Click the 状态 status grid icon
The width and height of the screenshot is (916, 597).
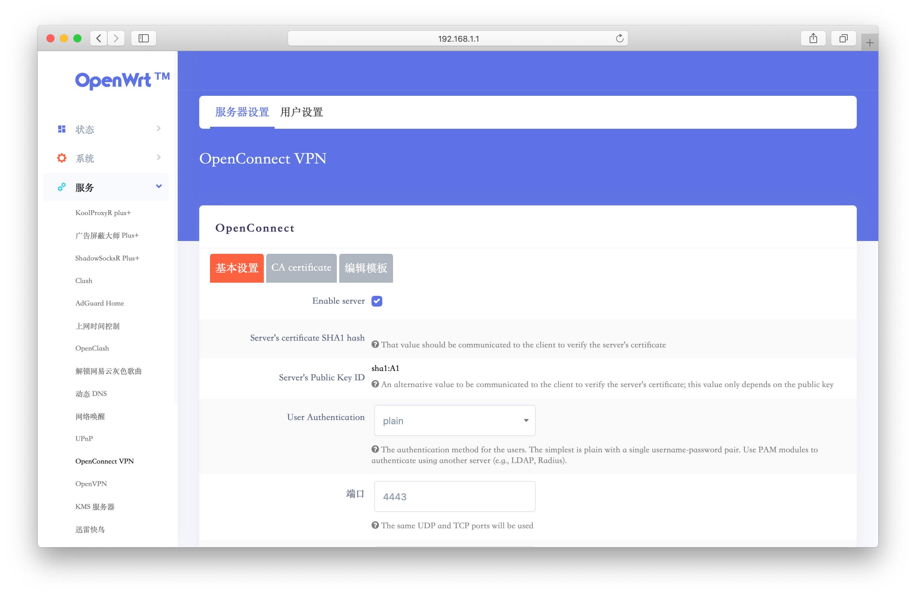[x=61, y=129]
